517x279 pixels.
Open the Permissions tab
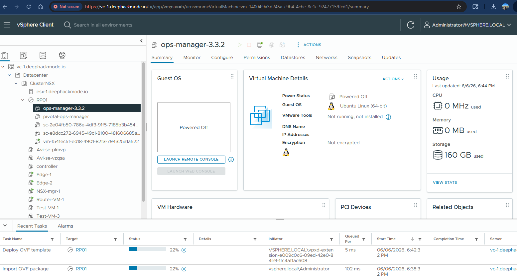point(257,57)
